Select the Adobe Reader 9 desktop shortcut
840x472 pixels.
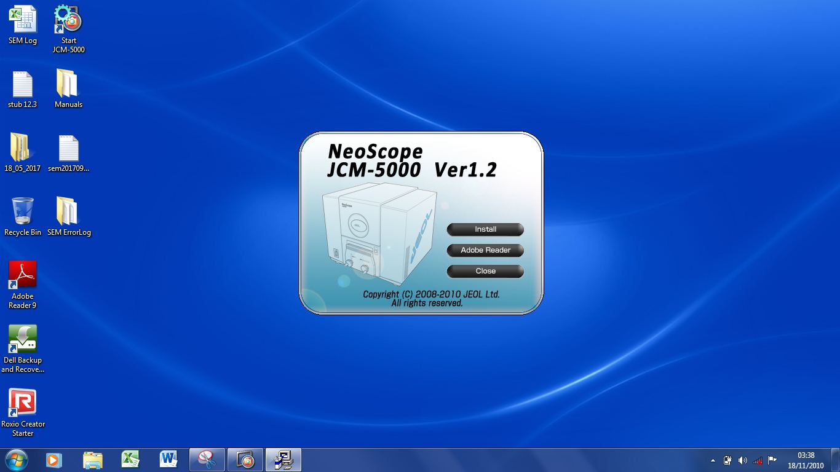[x=23, y=285]
